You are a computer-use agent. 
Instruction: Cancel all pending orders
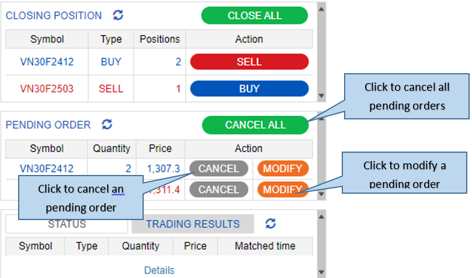pyautogui.click(x=255, y=125)
